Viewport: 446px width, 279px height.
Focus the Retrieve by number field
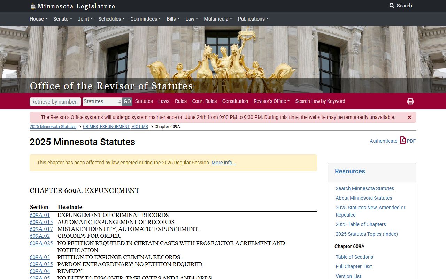tap(55, 101)
